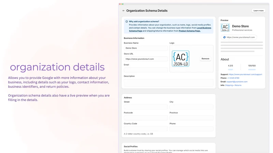Open the Shipping info link
This screenshot has width=273, height=153.
pyautogui.click(x=229, y=85)
